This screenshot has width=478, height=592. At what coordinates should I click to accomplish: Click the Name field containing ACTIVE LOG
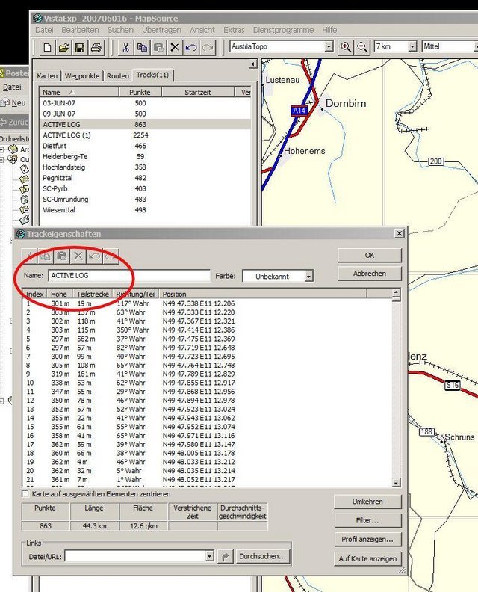(x=129, y=276)
